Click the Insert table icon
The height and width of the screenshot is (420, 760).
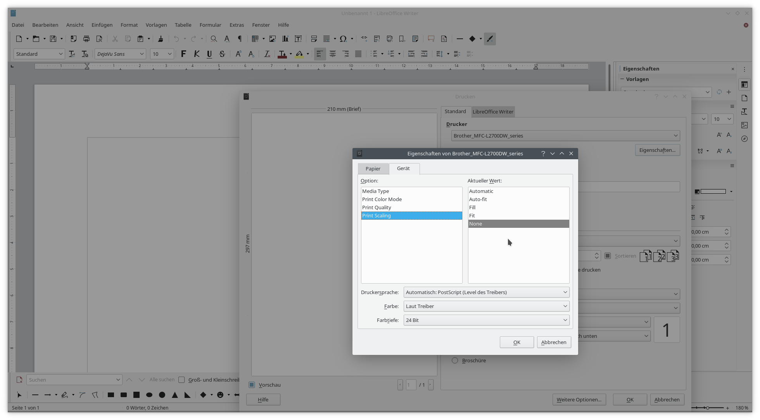(255, 39)
